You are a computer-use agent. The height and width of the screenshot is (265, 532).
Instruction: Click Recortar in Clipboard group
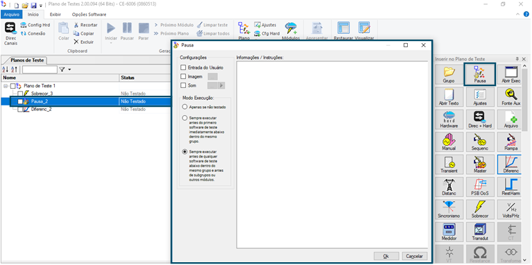click(x=85, y=25)
